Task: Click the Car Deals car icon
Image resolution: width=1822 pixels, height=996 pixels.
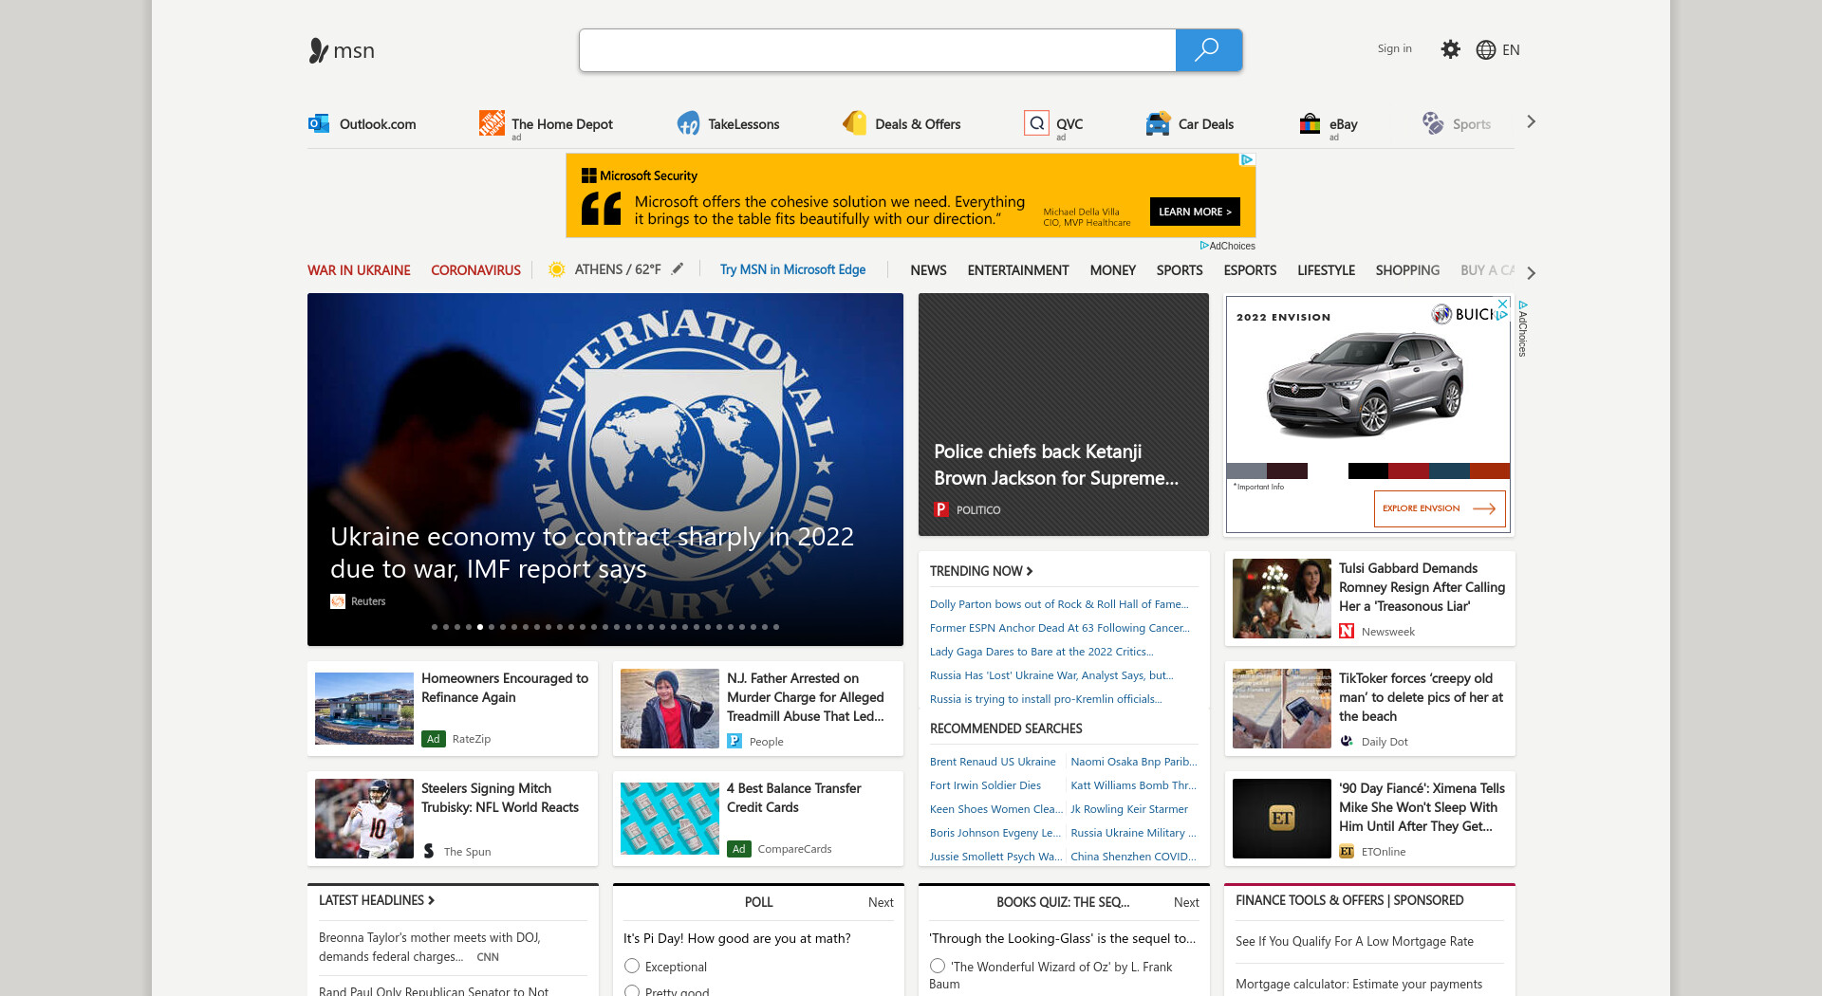Action: (x=1158, y=123)
